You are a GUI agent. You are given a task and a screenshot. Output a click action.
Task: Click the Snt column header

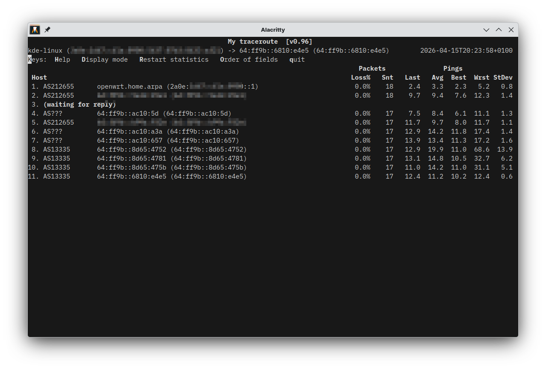(387, 78)
